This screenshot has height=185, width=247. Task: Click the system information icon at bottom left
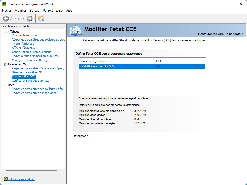5,179
